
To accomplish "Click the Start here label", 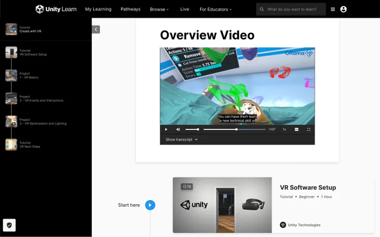I will click(129, 205).
